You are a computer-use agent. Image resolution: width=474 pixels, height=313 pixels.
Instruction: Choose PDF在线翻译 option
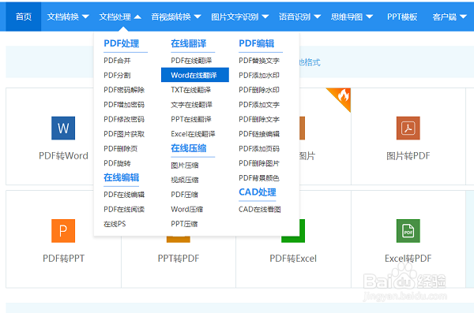pyautogui.click(x=191, y=61)
